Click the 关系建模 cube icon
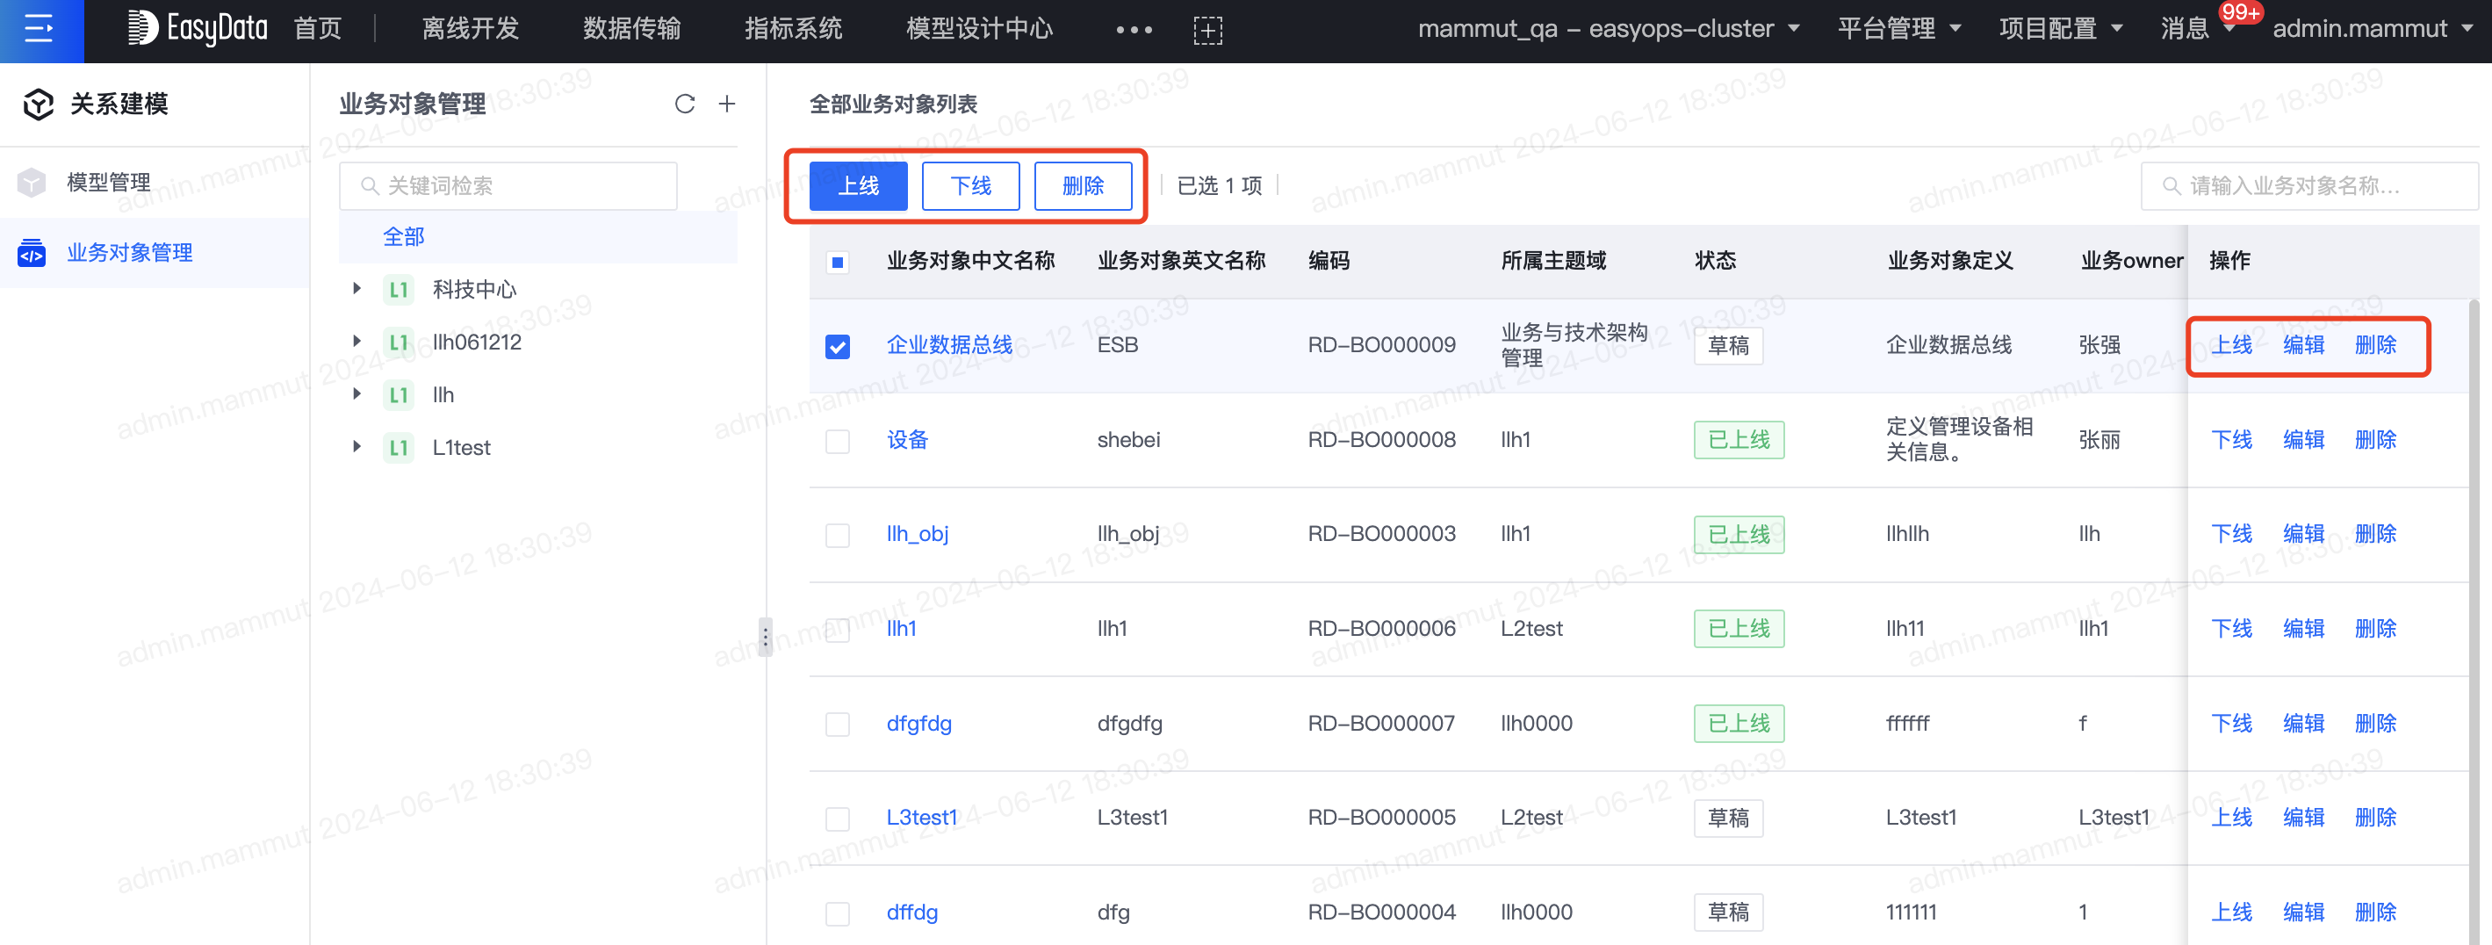Viewport: 2492px width, 945px height. click(x=38, y=104)
